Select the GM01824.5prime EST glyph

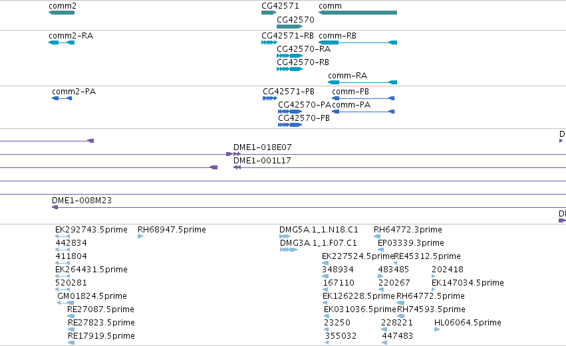pyautogui.click(x=65, y=303)
